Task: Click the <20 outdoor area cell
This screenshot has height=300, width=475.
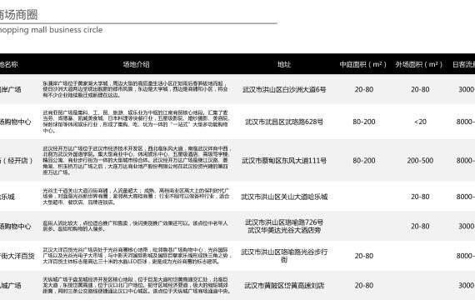Action: pos(420,122)
